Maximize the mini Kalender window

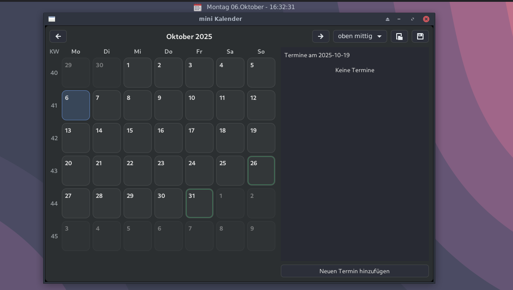[413, 19]
